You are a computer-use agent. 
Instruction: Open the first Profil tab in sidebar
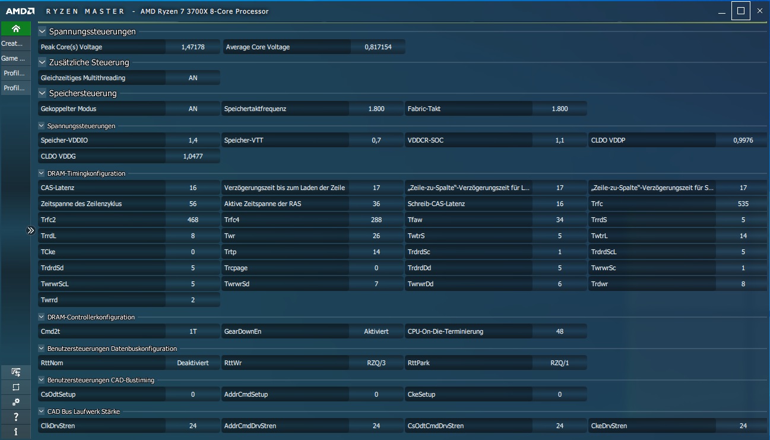(x=15, y=73)
